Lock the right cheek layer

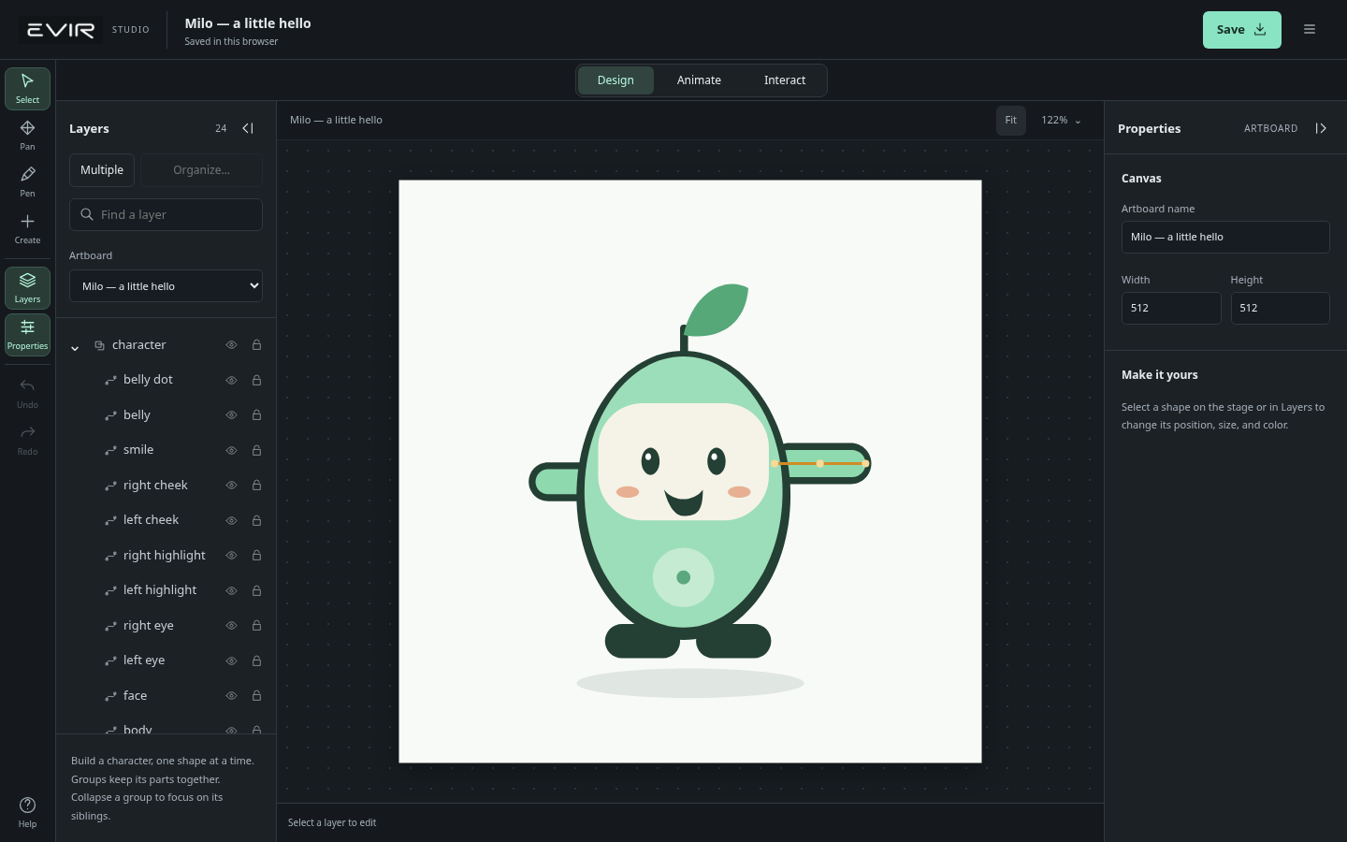coord(256,486)
